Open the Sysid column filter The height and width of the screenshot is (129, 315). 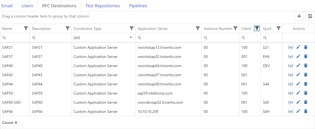(278, 28)
